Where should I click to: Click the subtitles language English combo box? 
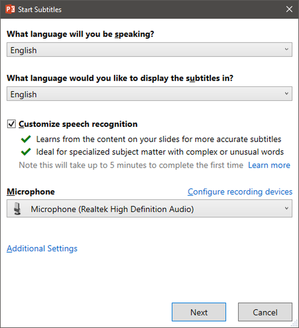click(149, 94)
